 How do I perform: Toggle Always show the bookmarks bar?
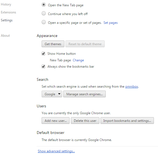(x=44, y=67)
